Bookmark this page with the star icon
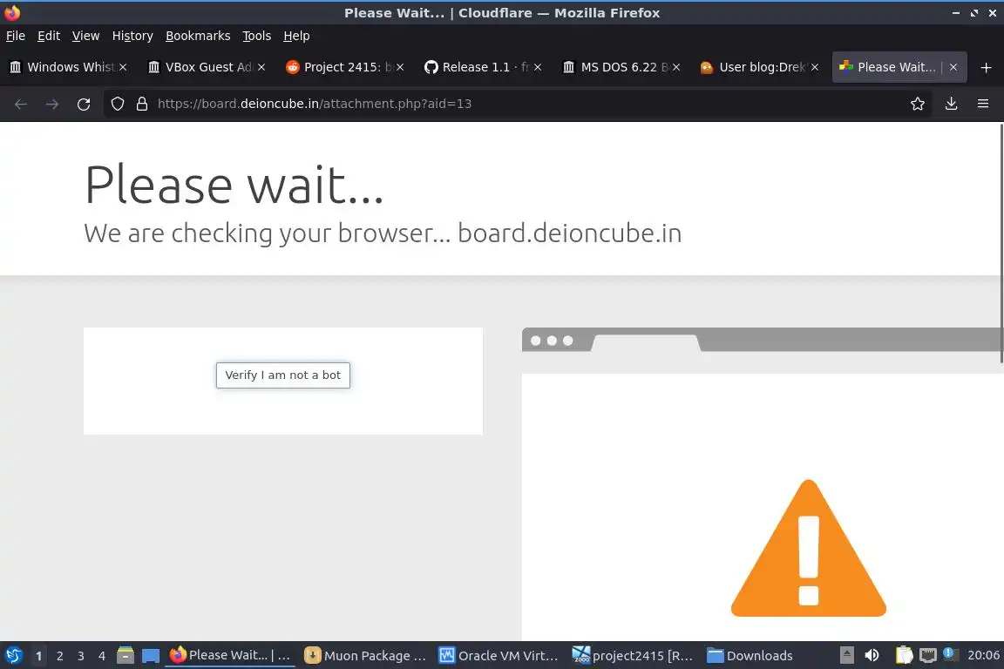The width and height of the screenshot is (1004, 669). pyautogui.click(x=918, y=104)
